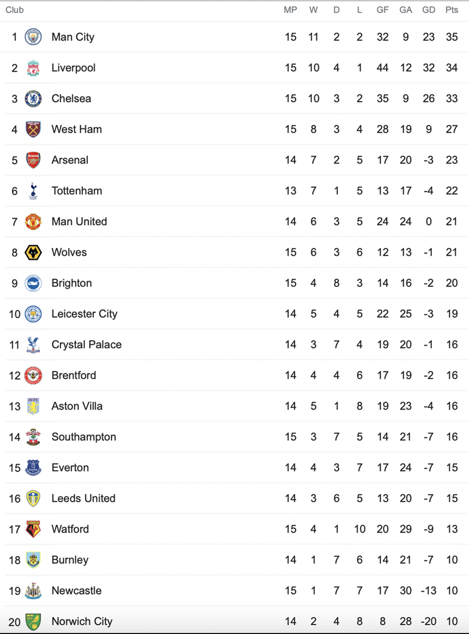The width and height of the screenshot is (469, 634).
Task: Select the Wolves wolf-head logo
Action: click(33, 253)
